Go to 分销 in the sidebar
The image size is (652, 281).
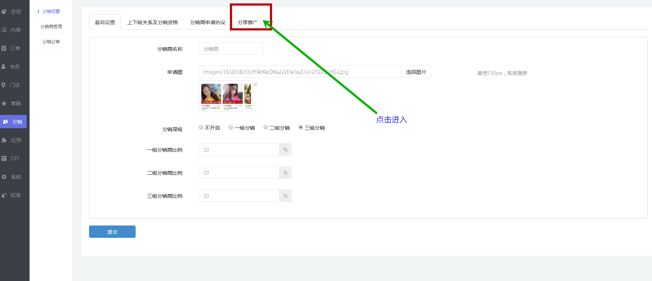pyautogui.click(x=13, y=122)
